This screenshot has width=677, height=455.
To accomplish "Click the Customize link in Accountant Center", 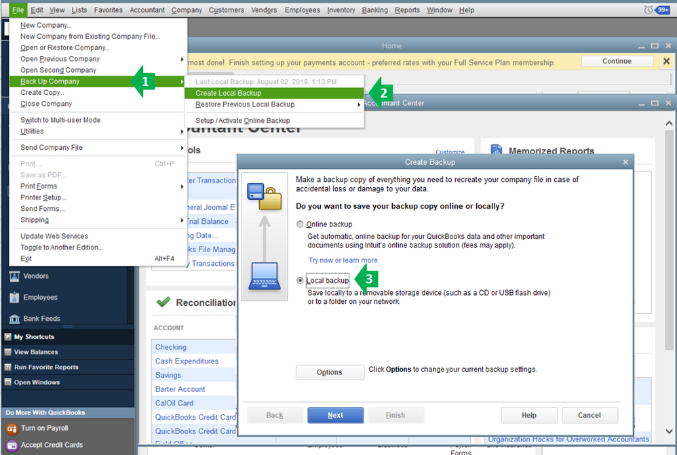I will (450, 152).
